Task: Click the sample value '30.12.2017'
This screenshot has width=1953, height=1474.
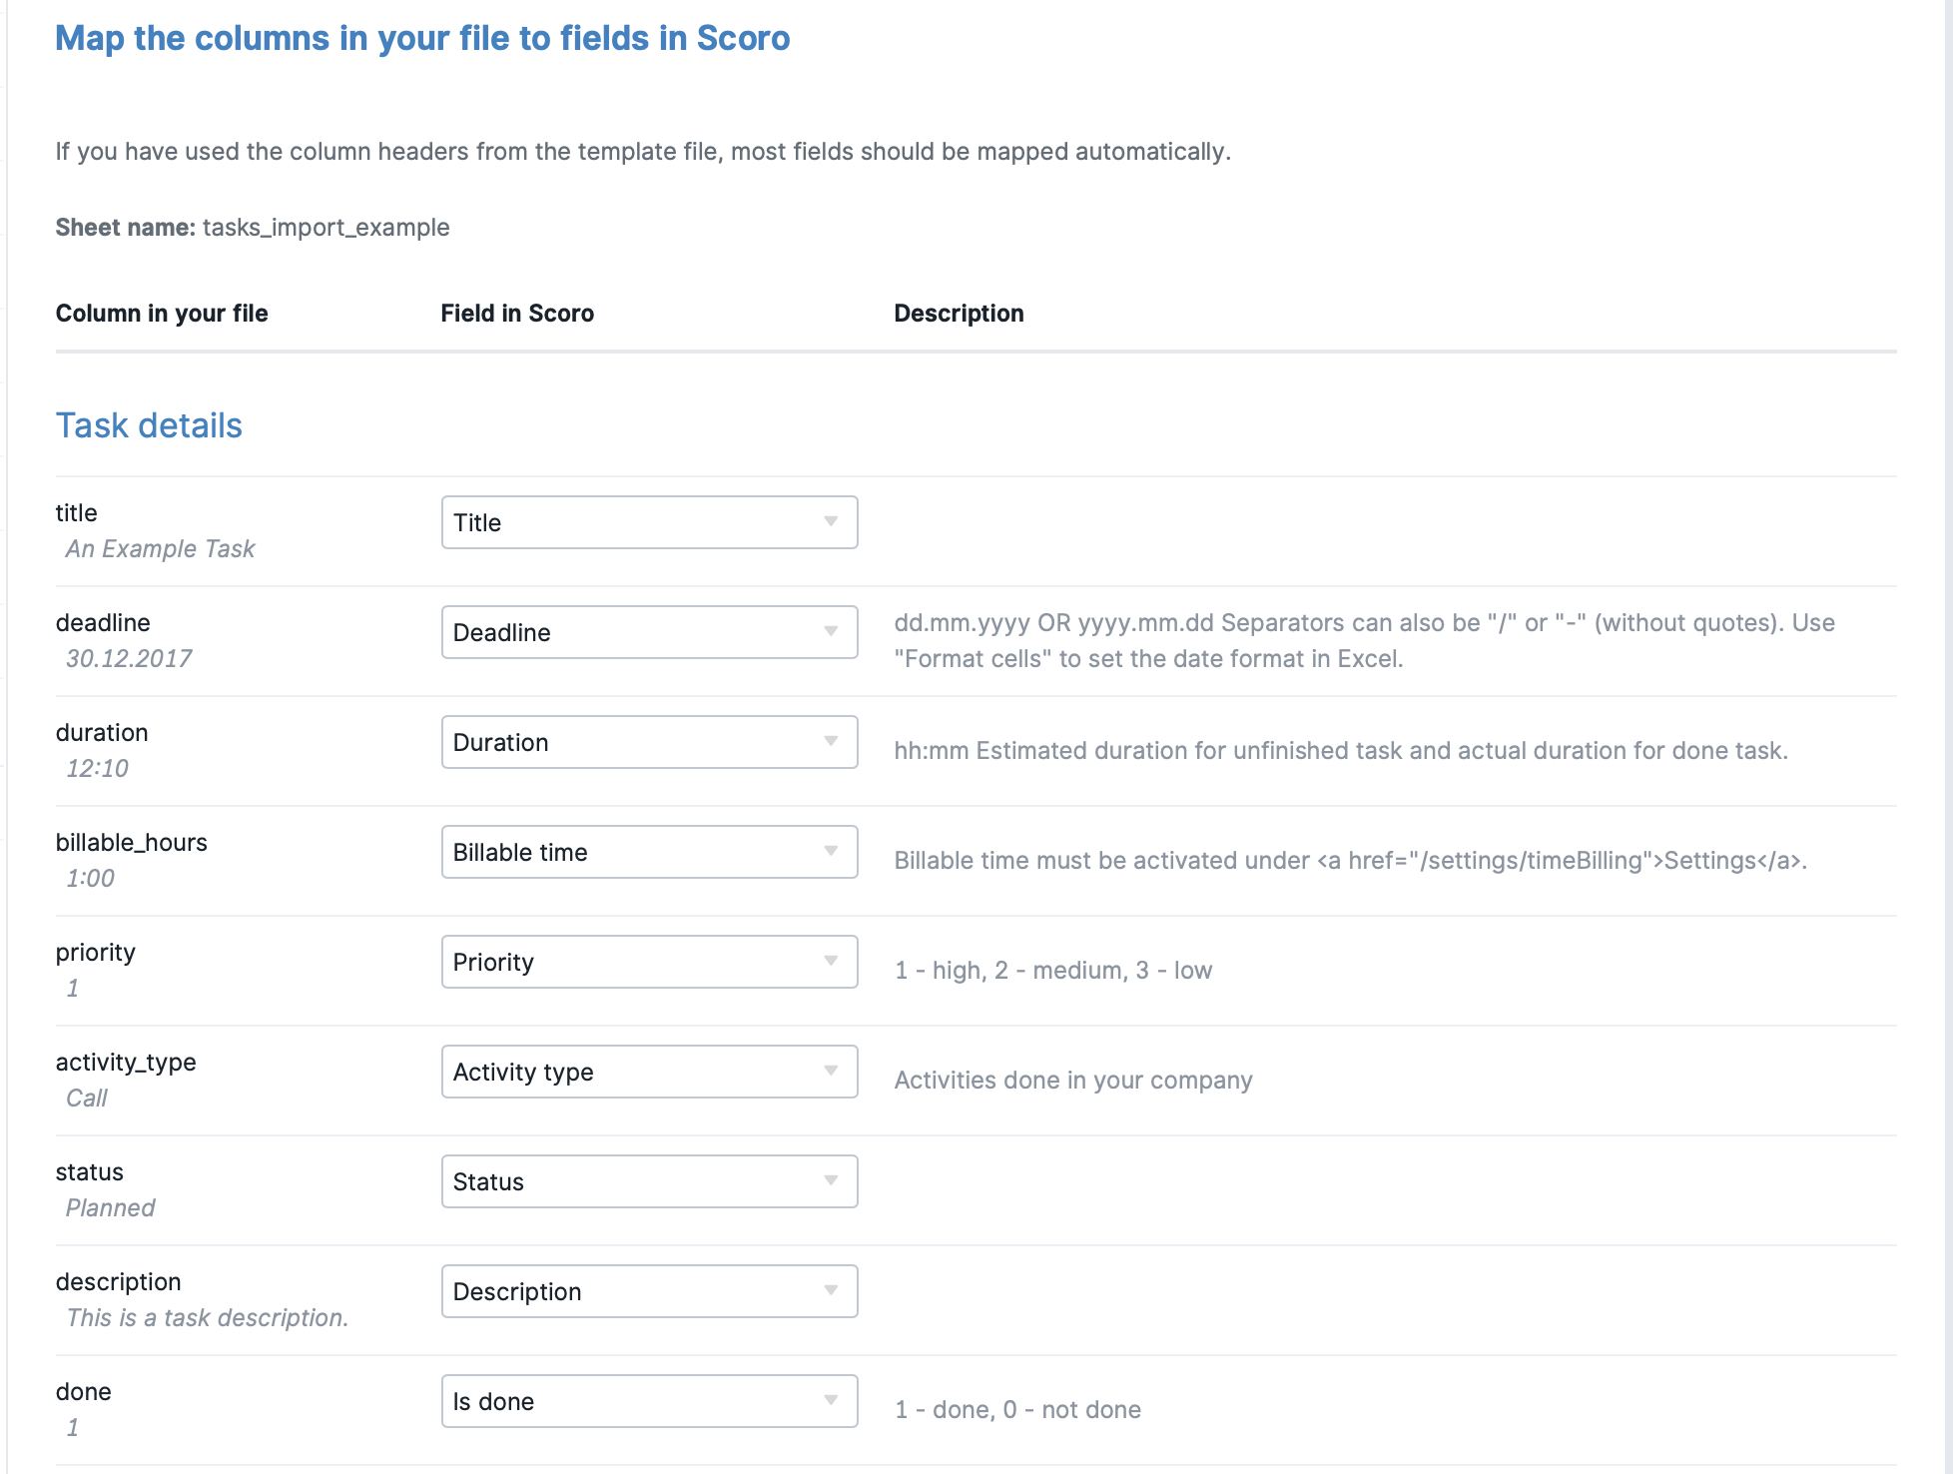Action: click(x=129, y=659)
